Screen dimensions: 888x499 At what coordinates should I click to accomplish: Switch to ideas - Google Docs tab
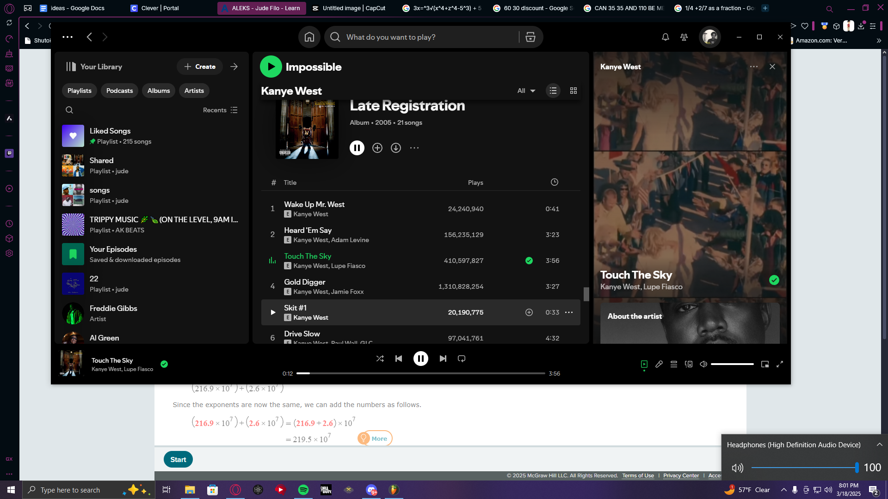[77, 8]
